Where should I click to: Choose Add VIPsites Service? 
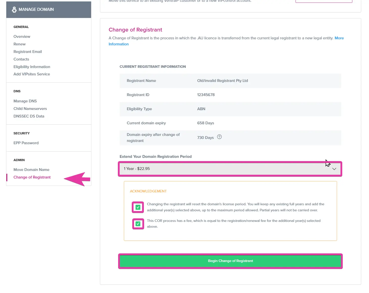[32, 74]
